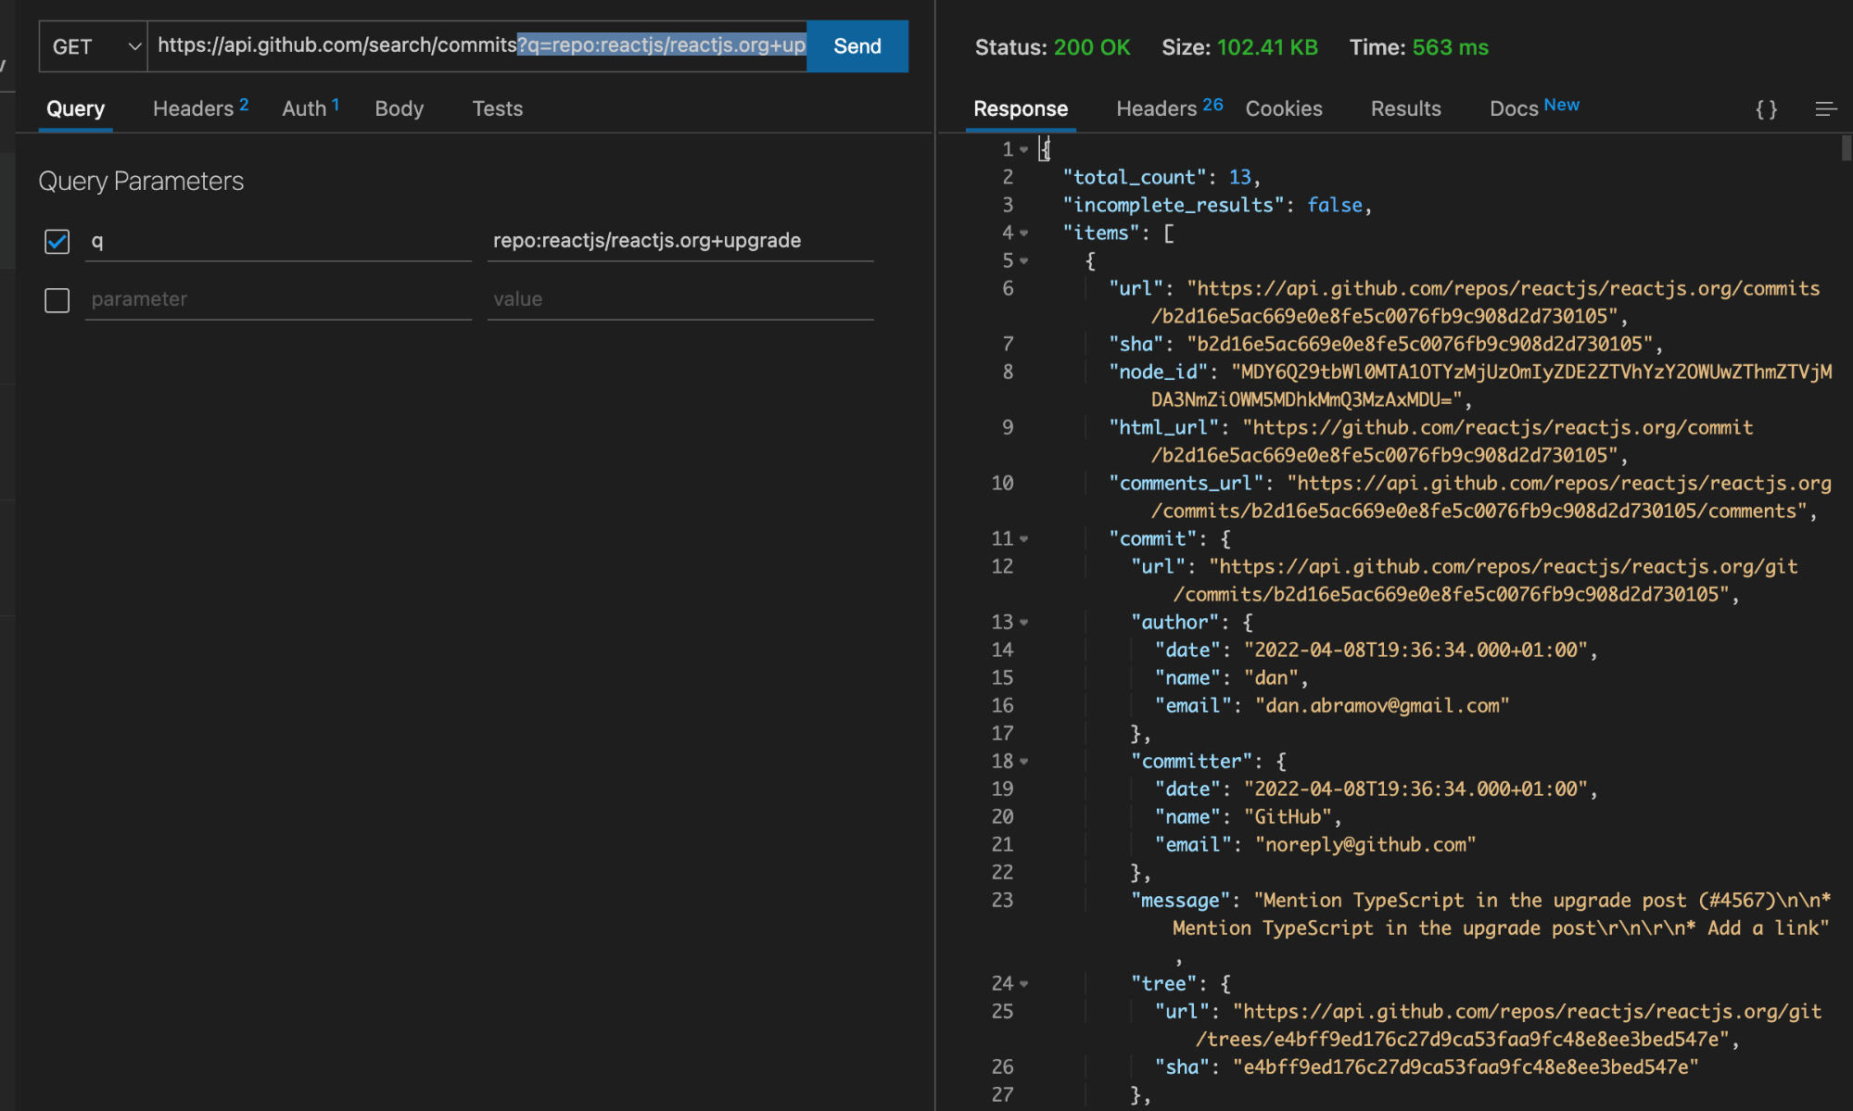Click the author name "dan" value
The image size is (1853, 1111).
click(1271, 677)
